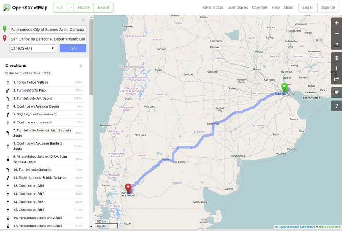Open the History tab
This screenshot has height=231, width=342.
point(84,8)
